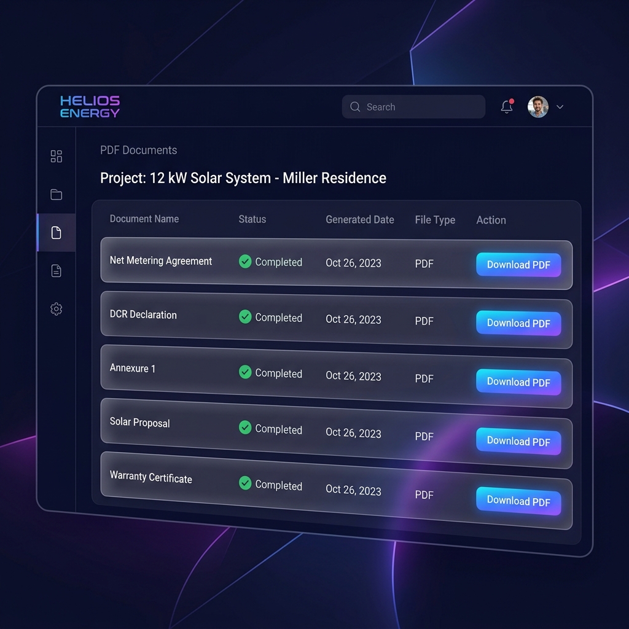Click the PDF file type of Warranty Certificate
This screenshot has height=629, width=629.
point(424,495)
